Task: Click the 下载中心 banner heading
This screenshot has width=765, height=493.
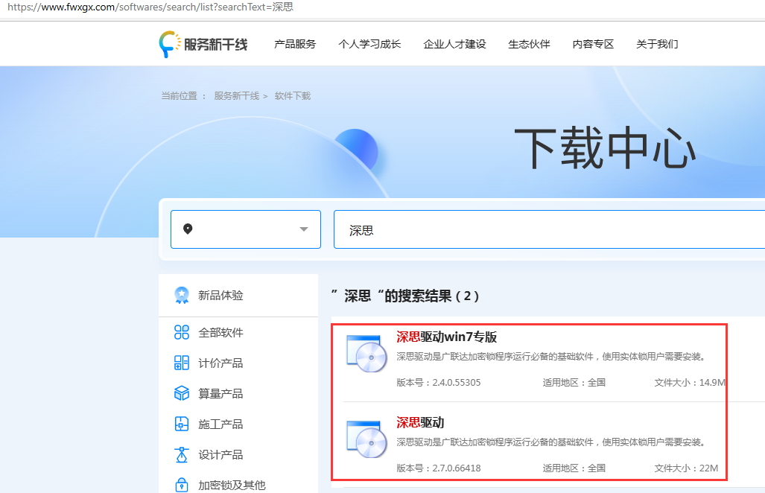Action: [x=605, y=148]
